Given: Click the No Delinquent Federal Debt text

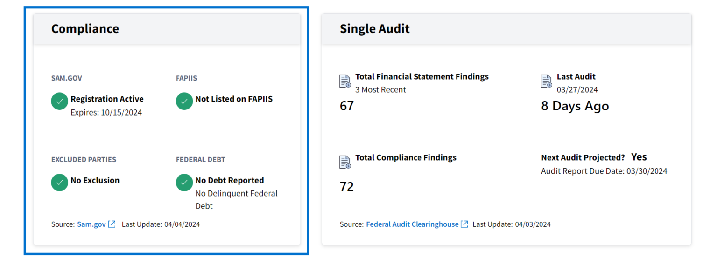Looking at the screenshot, I should coord(236,199).
